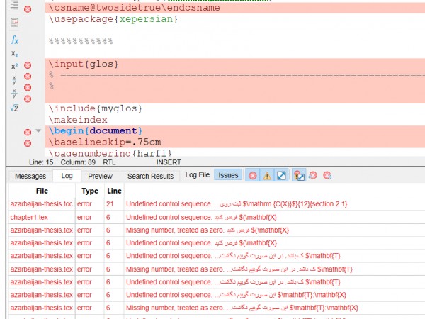Click the Issues button
Viewport: 425px width, 319px height.
(228, 175)
